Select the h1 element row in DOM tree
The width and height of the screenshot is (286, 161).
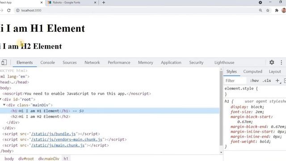point(109,111)
